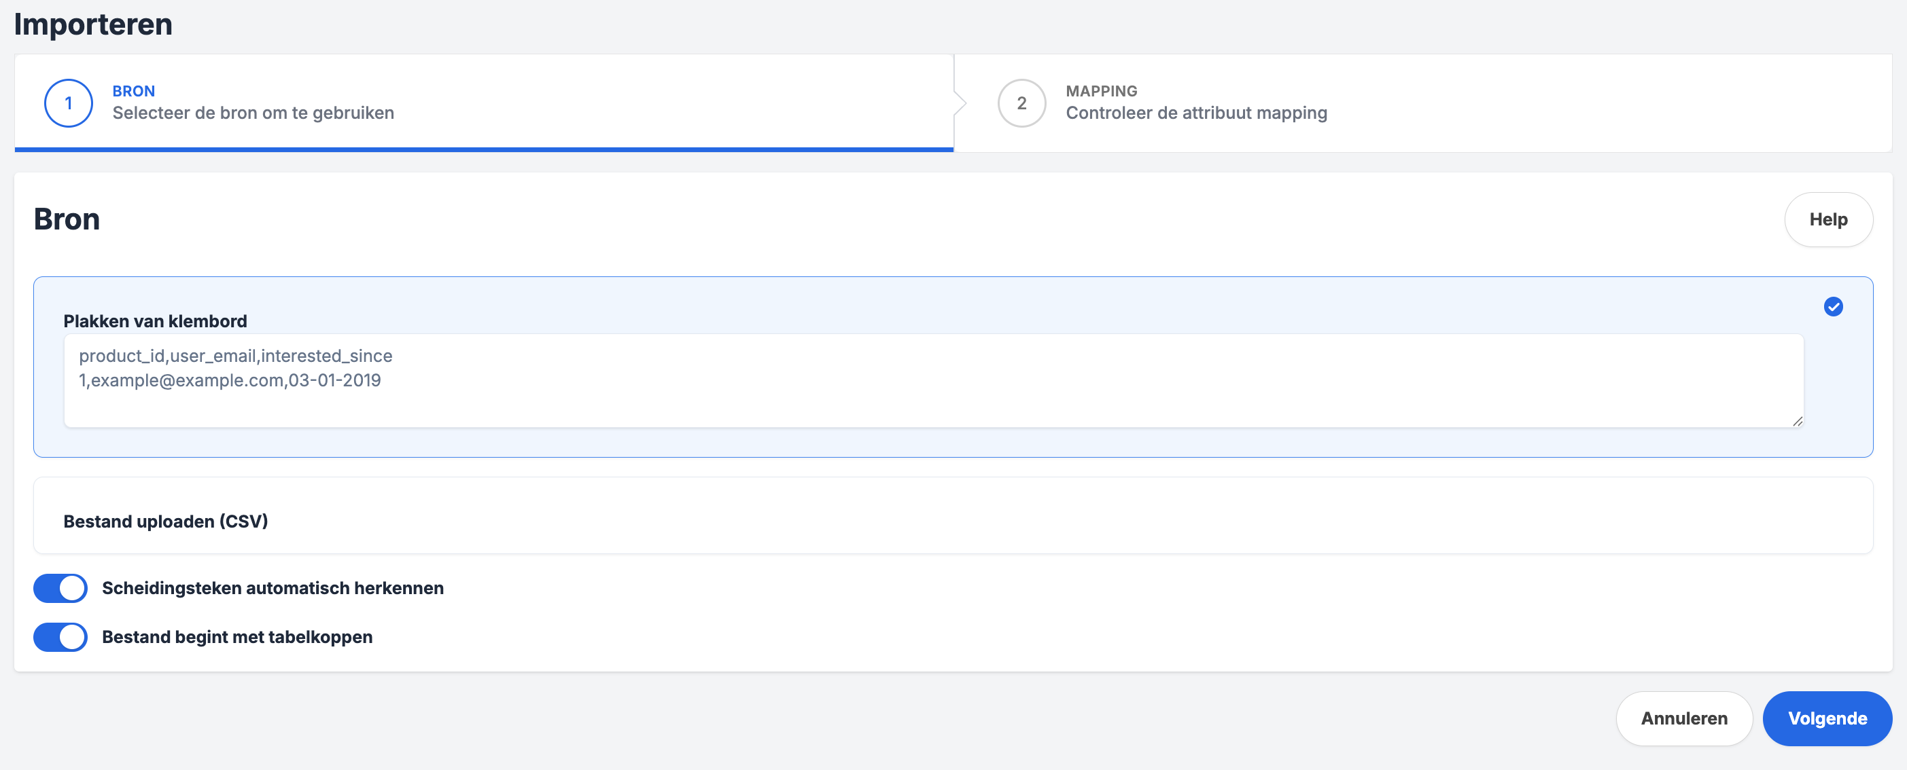Click the Bestand begint met tabelkoppen label
This screenshot has width=1907, height=770.
(237, 637)
